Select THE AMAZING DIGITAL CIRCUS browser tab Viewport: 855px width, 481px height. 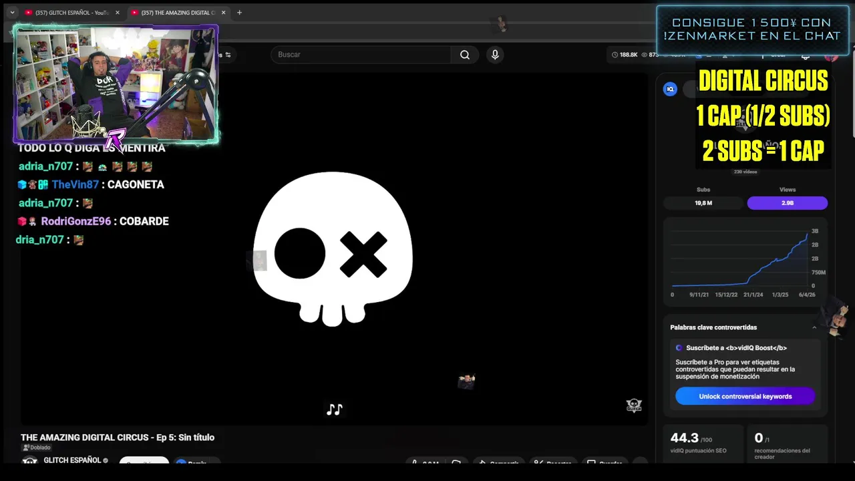click(178, 13)
